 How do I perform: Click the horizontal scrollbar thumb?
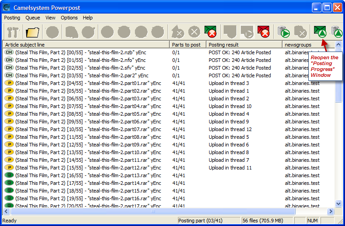pyautogui.click(x=153, y=211)
